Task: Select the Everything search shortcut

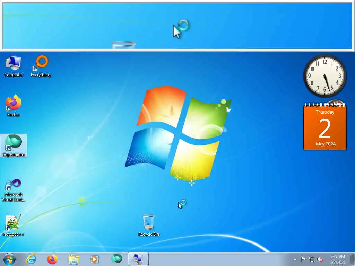Action: click(x=41, y=66)
